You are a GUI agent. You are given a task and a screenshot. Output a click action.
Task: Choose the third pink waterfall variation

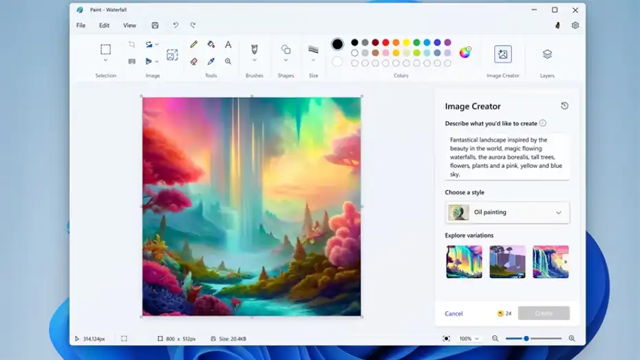[x=551, y=262]
